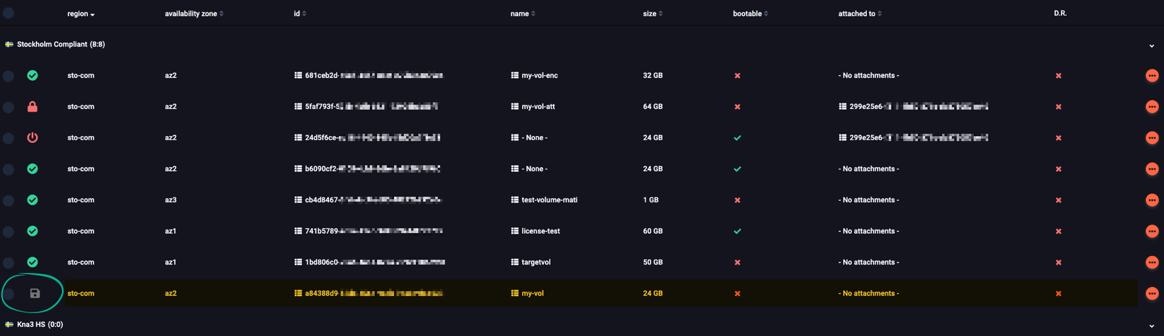
Task: Click green status check of license-test row
Action: click(x=33, y=231)
